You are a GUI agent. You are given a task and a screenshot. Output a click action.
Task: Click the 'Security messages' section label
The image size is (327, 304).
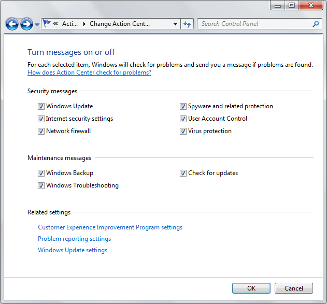pos(52,91)
